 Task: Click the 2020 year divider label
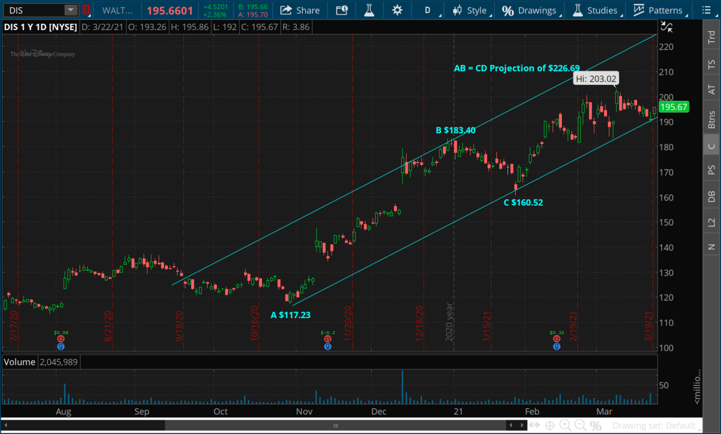point(449,323)
